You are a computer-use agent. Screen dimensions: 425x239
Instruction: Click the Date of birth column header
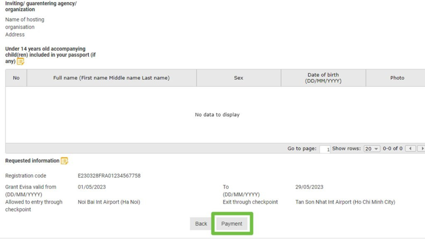pos(323,78)
